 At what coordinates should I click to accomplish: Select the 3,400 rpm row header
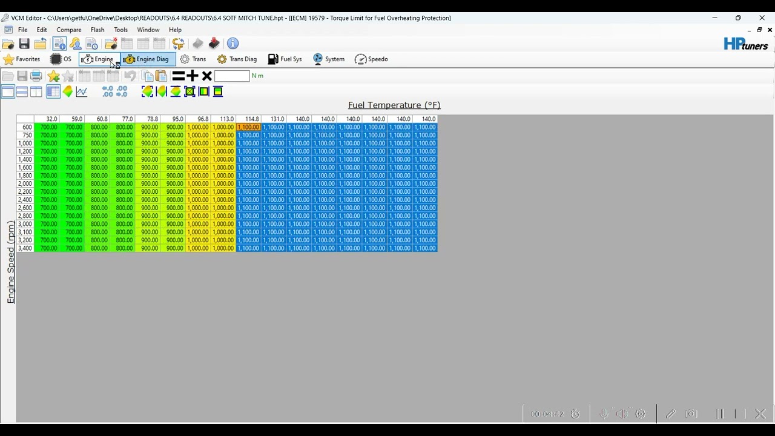click(25, 248)
